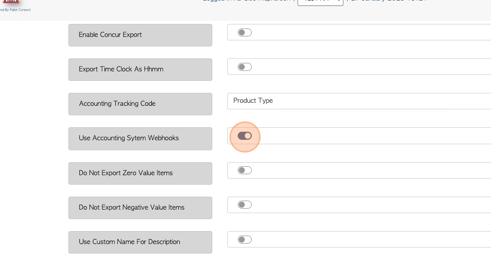Turn on Export Time Clock As Hhmm
This screenshot has width=491, height=274.
pyautogui.click(x=245, y=67)
